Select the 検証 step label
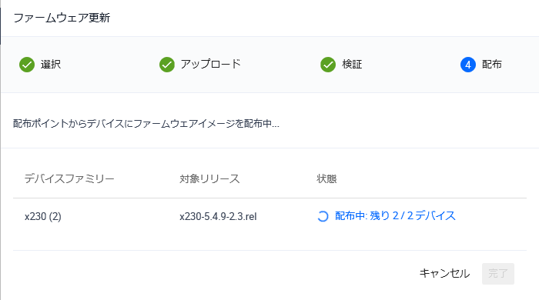Viewport: 539px width, 300px height. pyautogui.click(x=352, y=65)
